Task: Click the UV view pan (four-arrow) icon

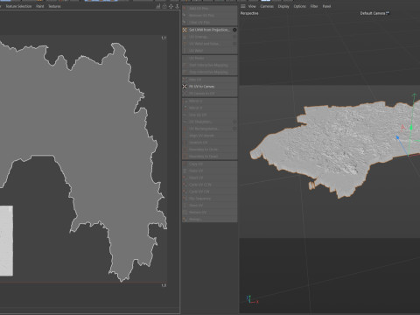Action: pos(171,6)
